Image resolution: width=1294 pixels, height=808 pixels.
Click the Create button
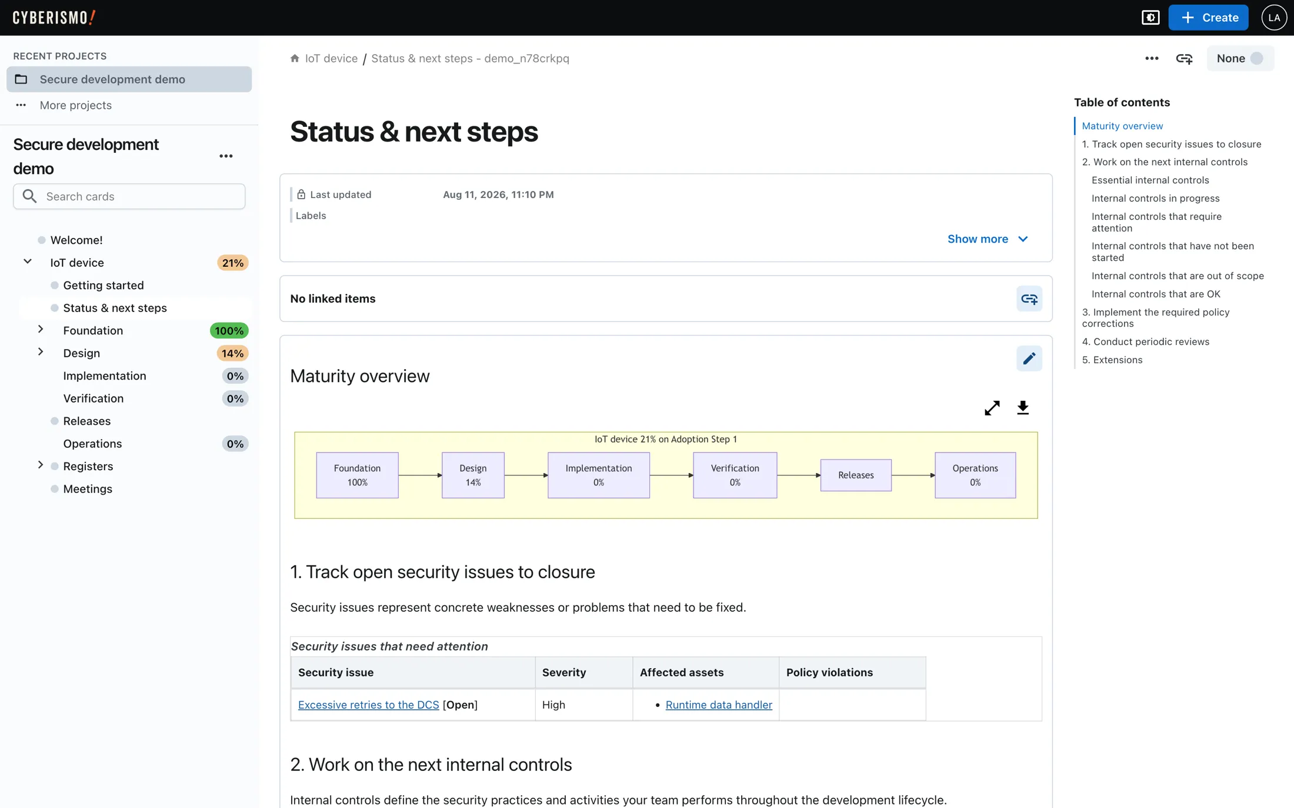[1208, 18]
